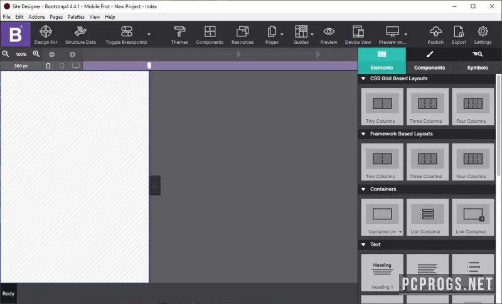Open the Palettes menu
This screenshot has width=502, height=304.
coord(76,17)
